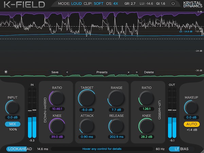204x153 pixels.
Task: Expand presets with the down arrow
Action: click(129, 72)
